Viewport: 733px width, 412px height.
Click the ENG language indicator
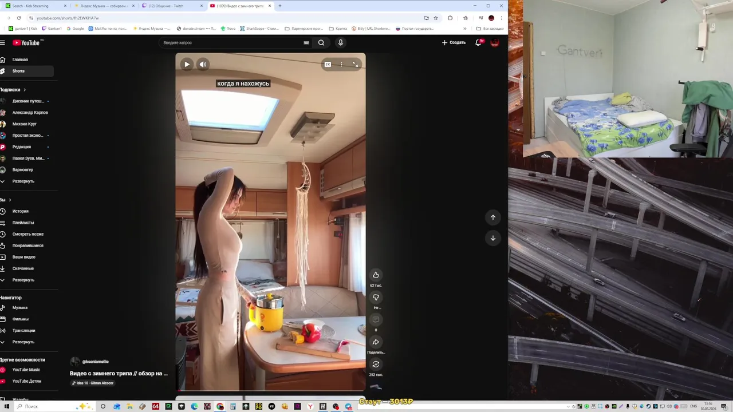point(693,406)
